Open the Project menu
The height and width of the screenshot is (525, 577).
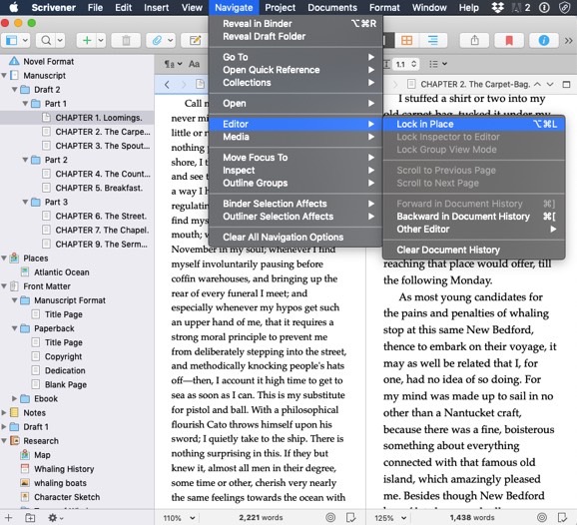click(281, 7)
